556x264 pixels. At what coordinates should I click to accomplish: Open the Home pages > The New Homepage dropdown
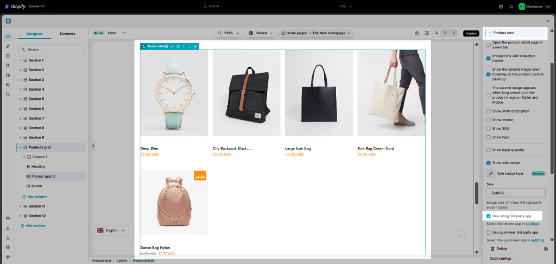pos(315,33)
